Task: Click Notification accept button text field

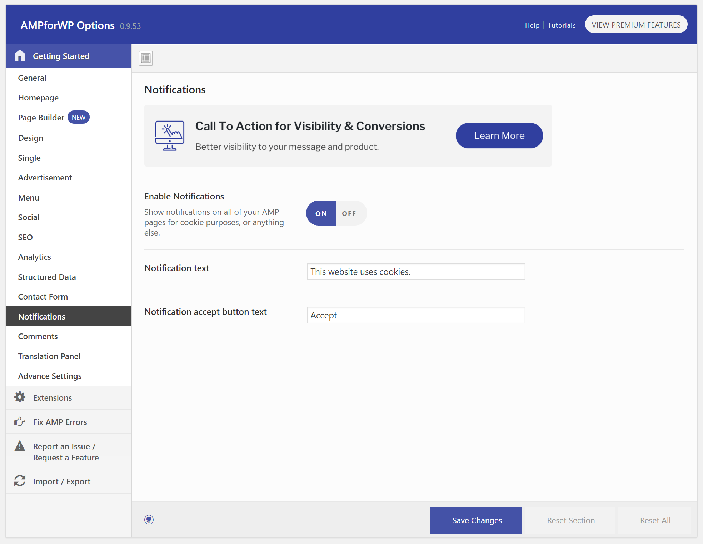Action: click(415, 315)
